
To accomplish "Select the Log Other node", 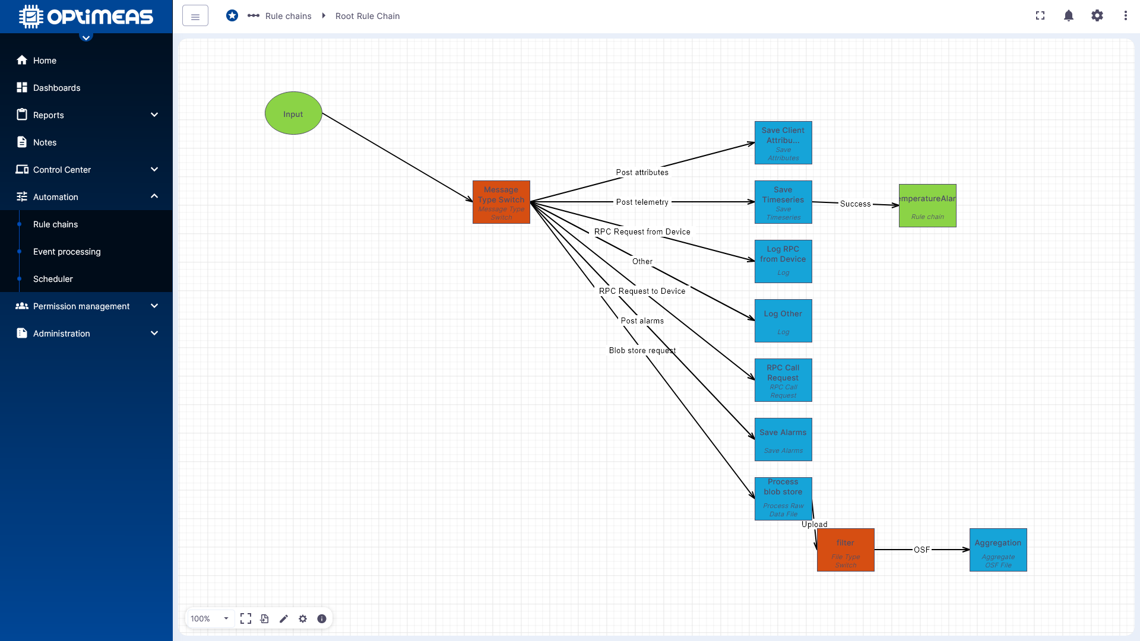I will point(783,320).
